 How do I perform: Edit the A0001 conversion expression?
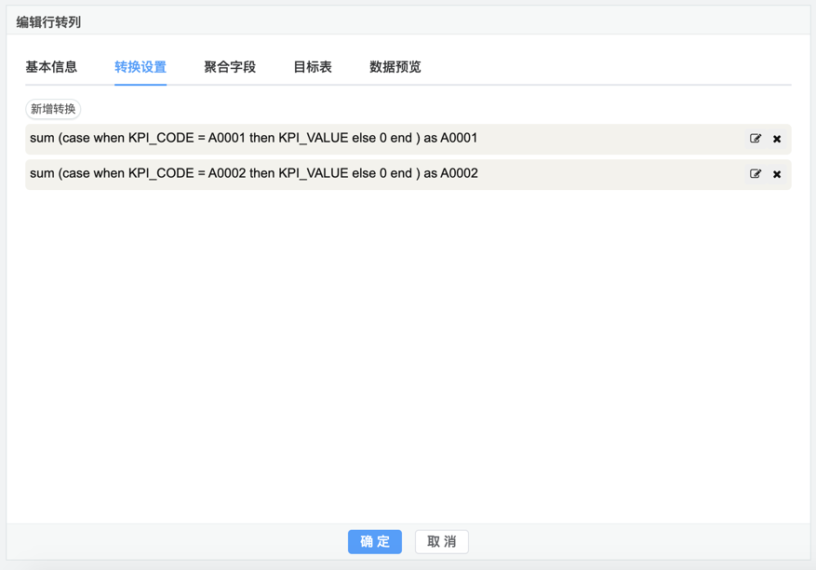point(756,139)
